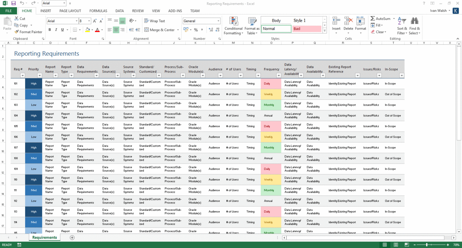The height and width of the screenshot is (248, 462).
Task: Toggle Italic formatting
Action: click(56, 29)
